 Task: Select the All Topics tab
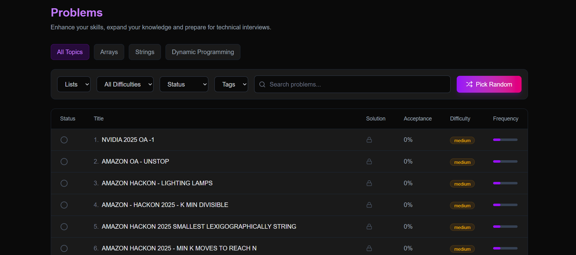[70, 52]
